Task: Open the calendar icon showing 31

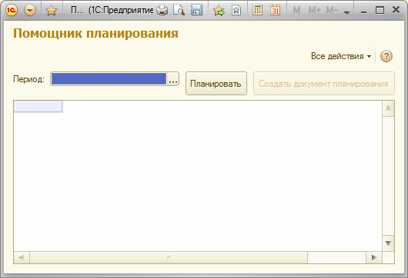Action: pyautogui.click(x=275, y=11)
